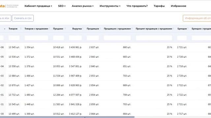Click the partially visible xlsx download button
This screenshot has width=211, height=118.
coord(5,18)
